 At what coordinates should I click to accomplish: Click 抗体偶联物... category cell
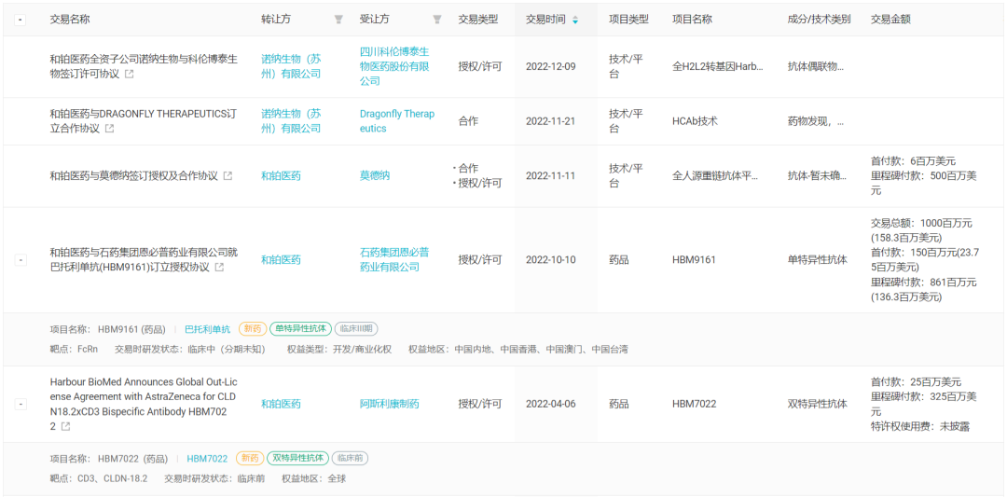(x=816, y=66)
